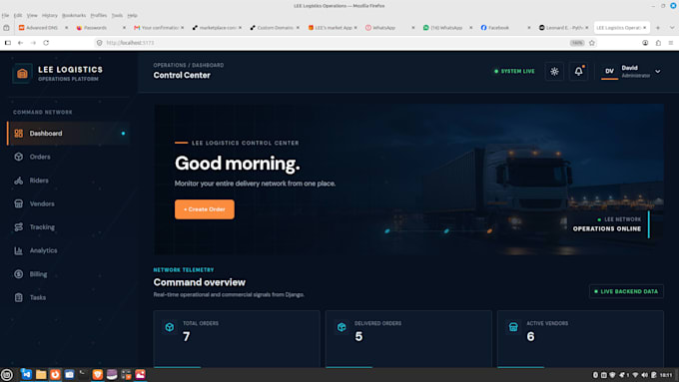
Task: Reload the current page
Action: [x=46, y=43]
